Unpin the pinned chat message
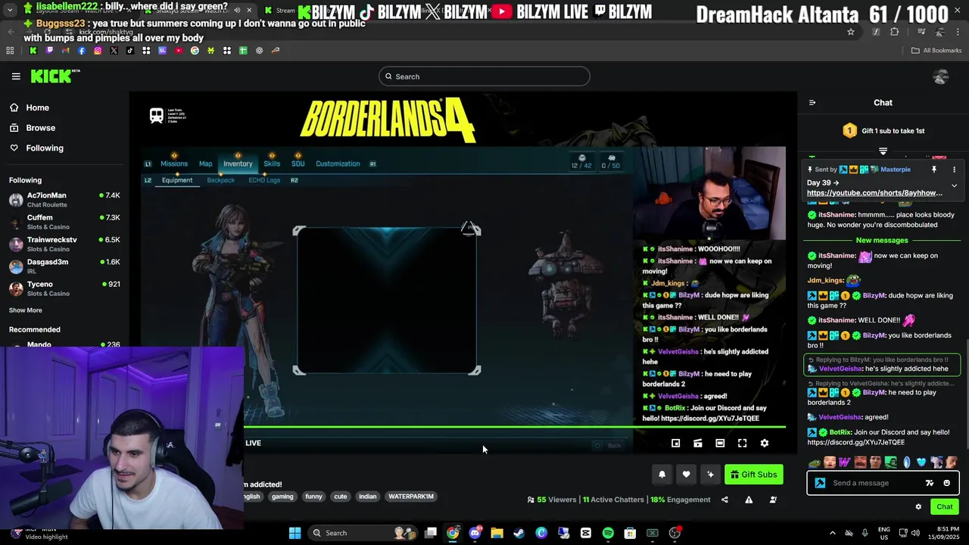Image resolution: width=969 pixels, height=545 pixels. pyautogui.click(x=934, y=170)
